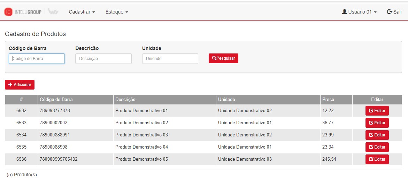This screenshot has width=408, height=185.
Task: Sort by the Preço column header
Action: pyautogui.click(x=328, y=100)
